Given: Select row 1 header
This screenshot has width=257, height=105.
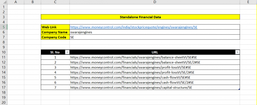Looking at the screenshot, I should pos(4,7).
